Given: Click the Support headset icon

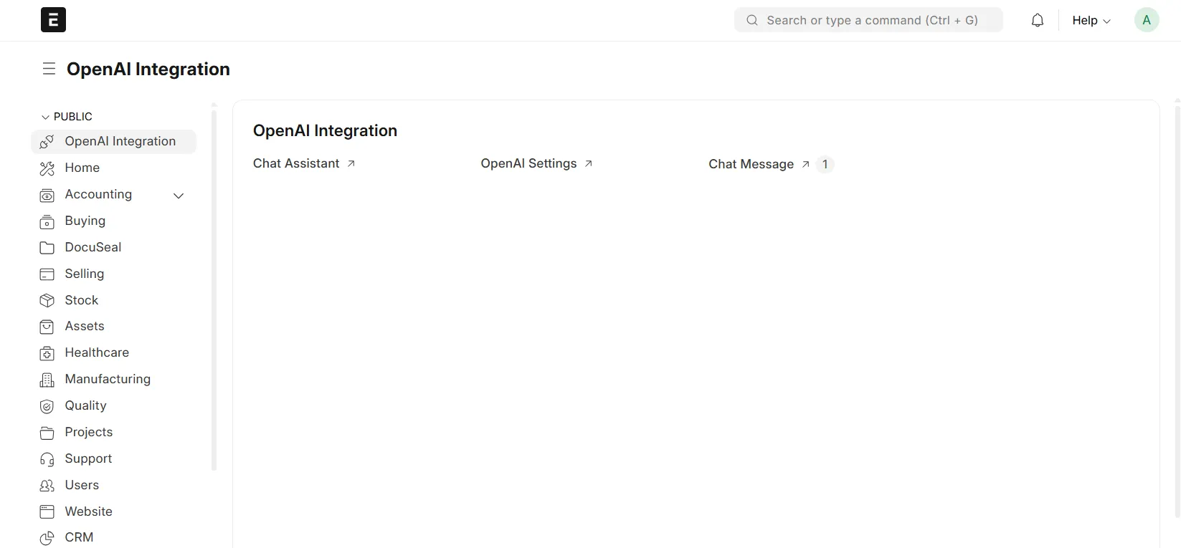Looking at the screenshot, I should pyautogui.click(x=47, y=459).
